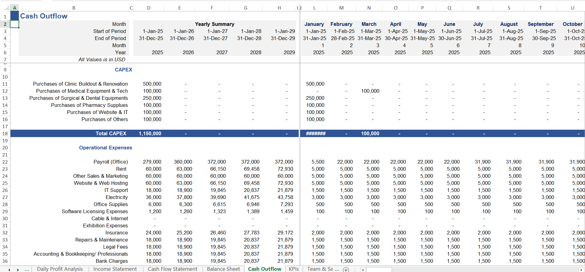This screenshot has height=272, width=585.
Task: Click the Total CAPEX 1,150,000 value
Action: [x=150, y=133]
